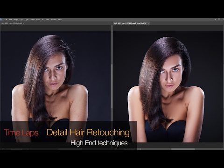The image size is (224, 168).
Task: Open the Window menu
Action: 54,20
